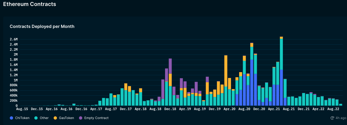Toggle the Empty Contract legend series
This screenshot has height=125, width=347.
coord(93,118)
